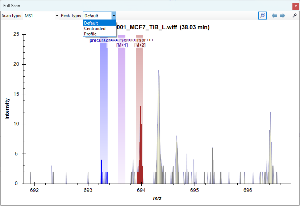The width and height of the screenshot is (300, 206).
Task: Open the Scan type MS1 dropdown
Action: (41, 16)
